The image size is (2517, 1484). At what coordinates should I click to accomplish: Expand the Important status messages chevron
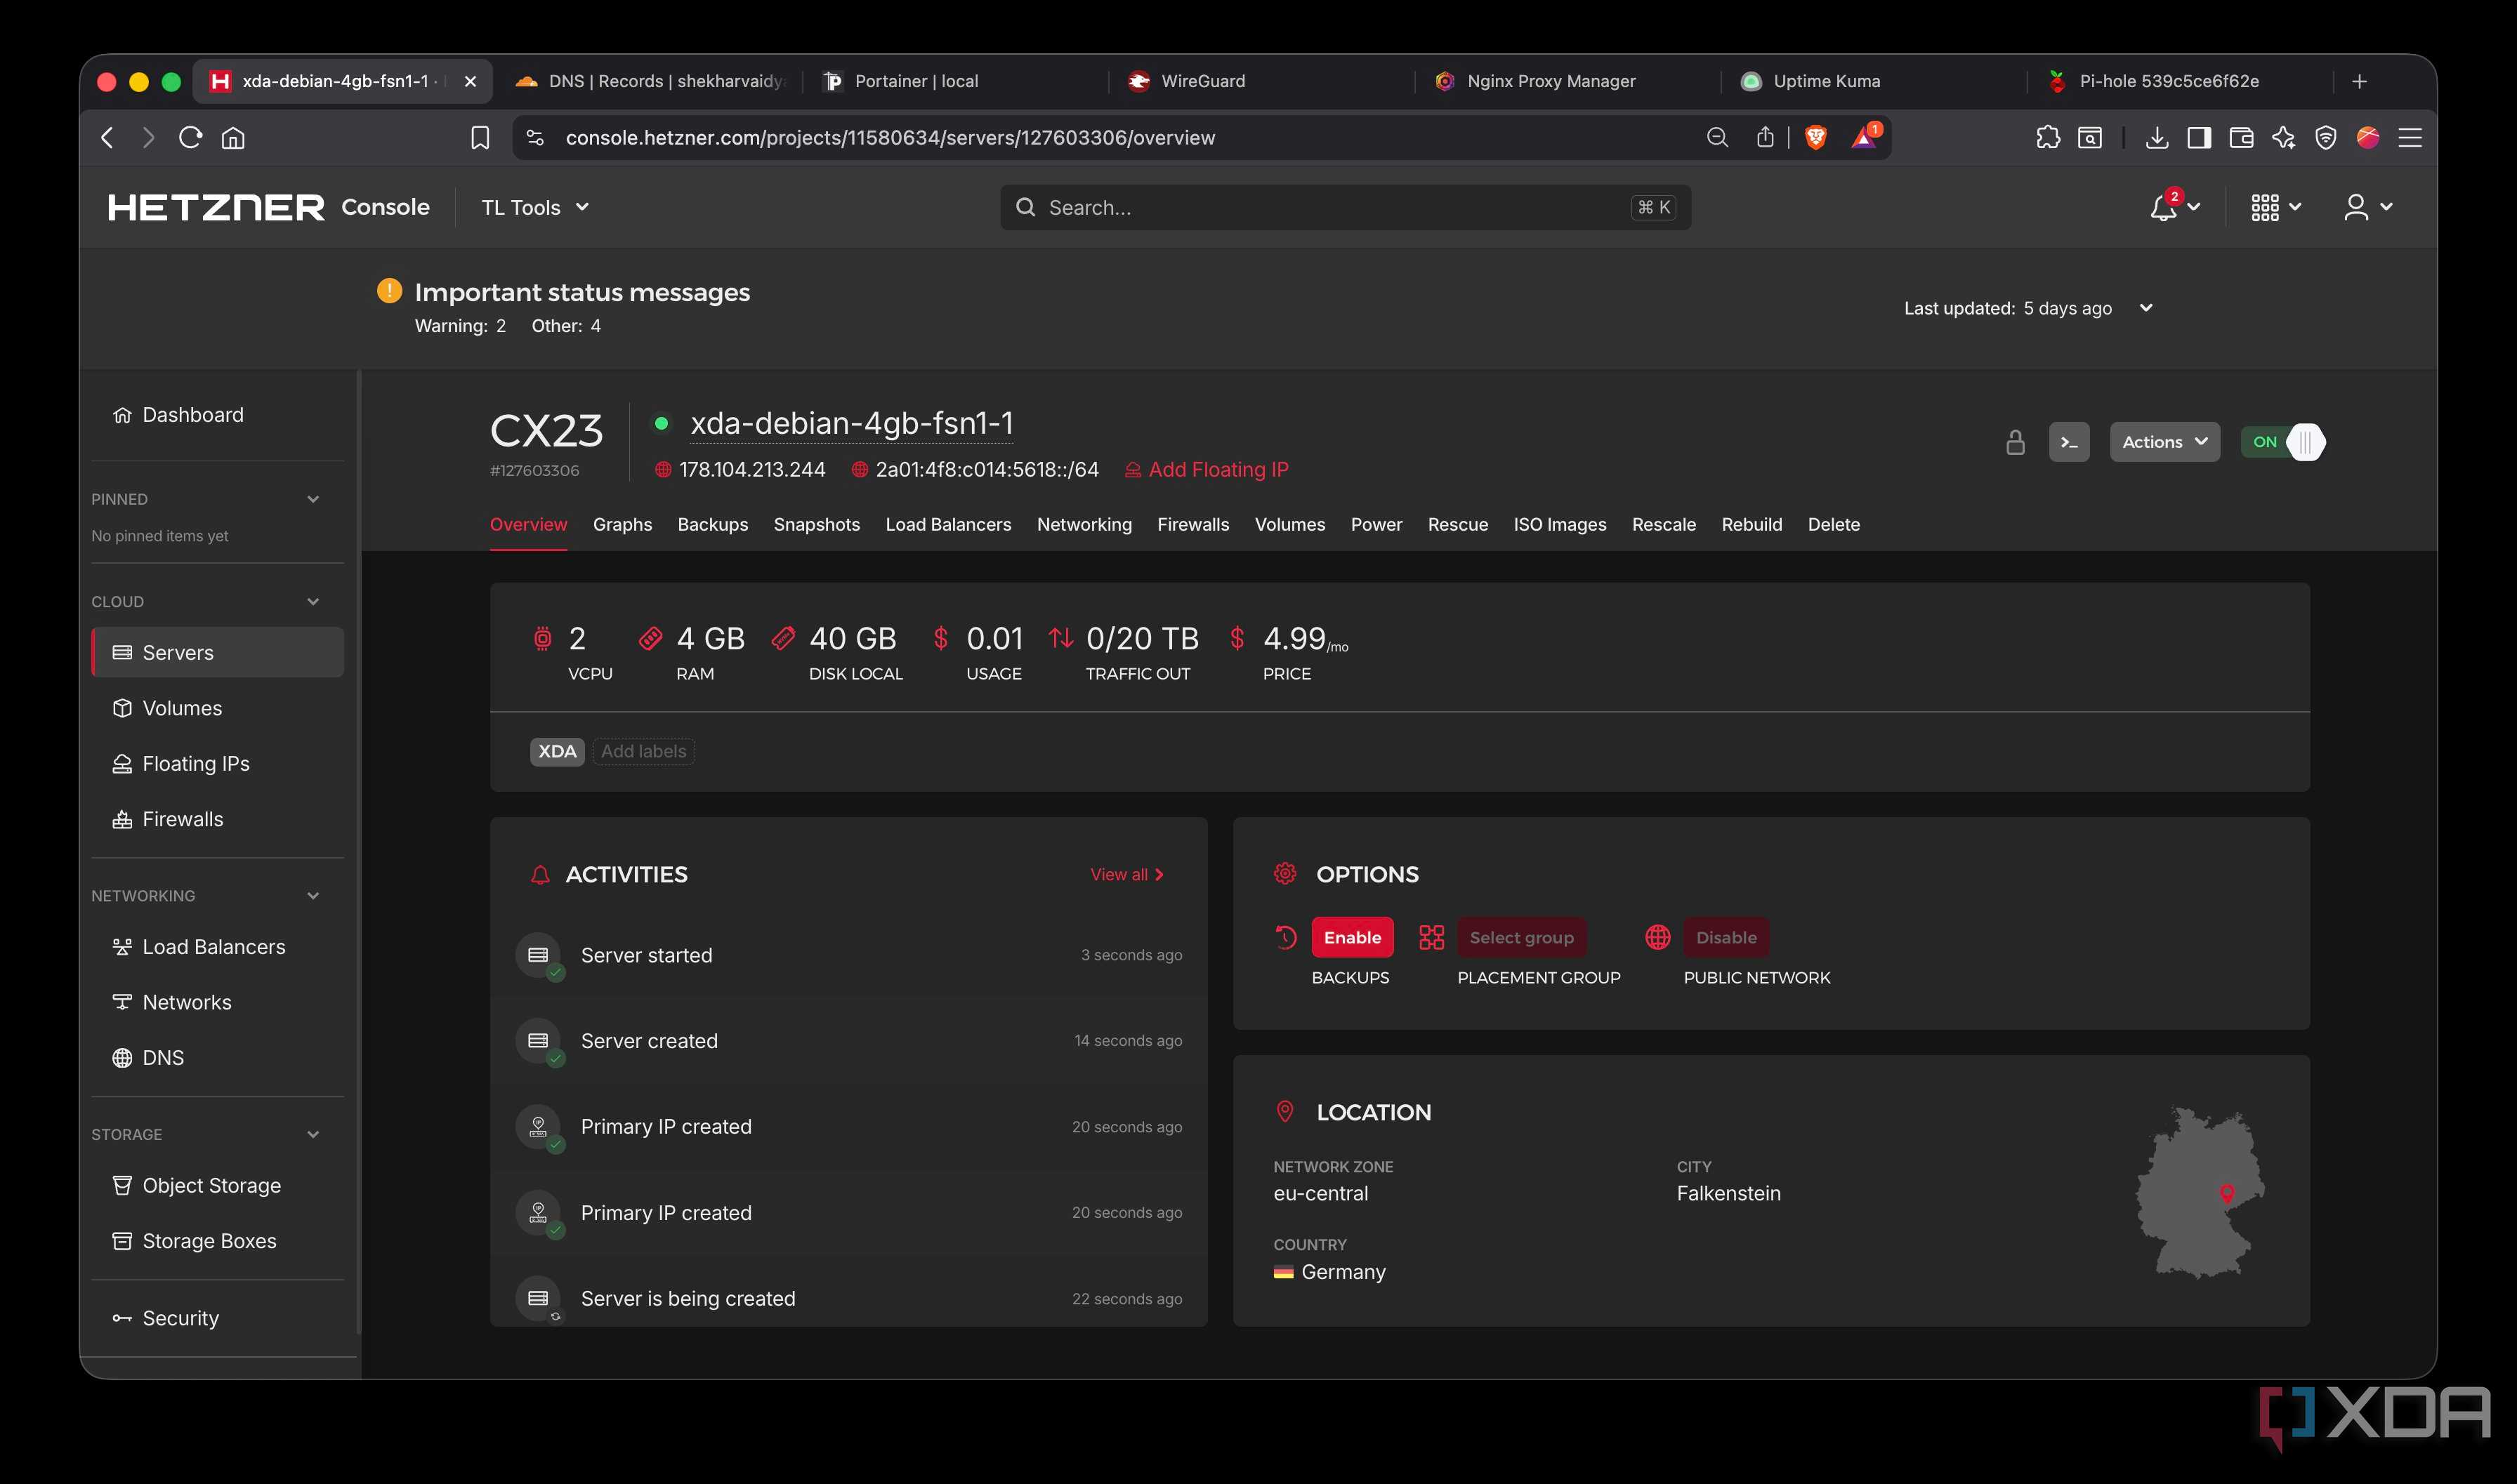2145,308
